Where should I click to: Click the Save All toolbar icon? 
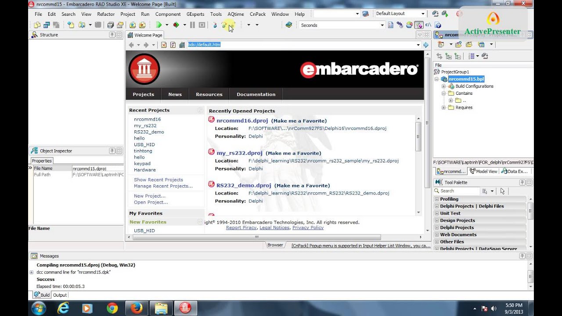point(111,25)
